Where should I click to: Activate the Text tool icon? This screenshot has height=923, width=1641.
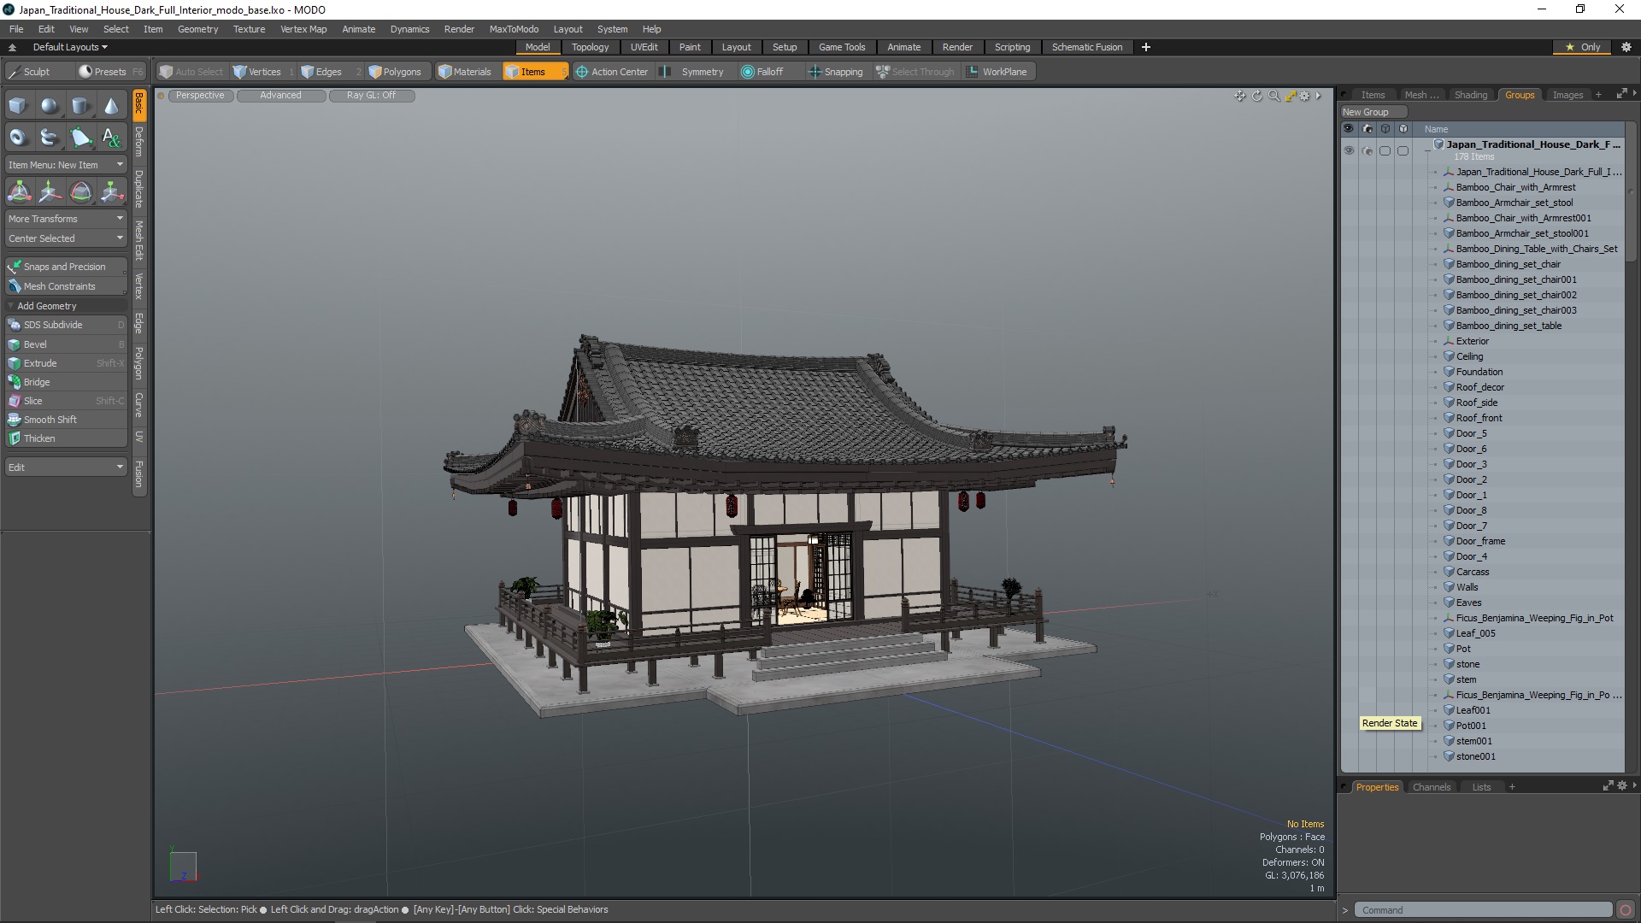coord(111,137)
